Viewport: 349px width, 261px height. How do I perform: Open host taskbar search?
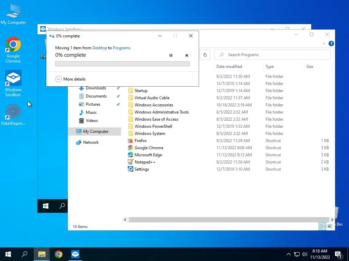25,254
